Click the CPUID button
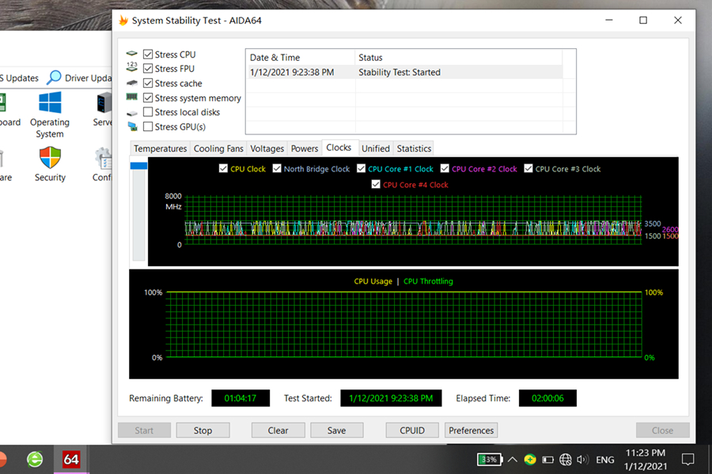Screen dimensions: 712x474 pyautogui.click(x=412, y=431)
